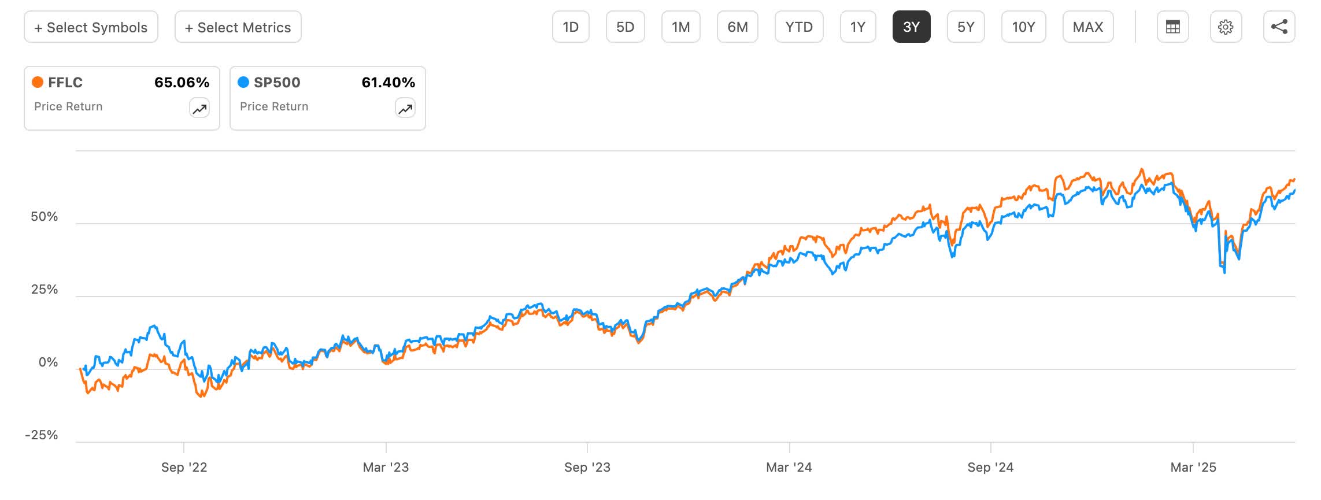Viewport: 1321px width, 500px height.
Task: Toggle the 3Y range selection
Action: click(x=911, y=27)
